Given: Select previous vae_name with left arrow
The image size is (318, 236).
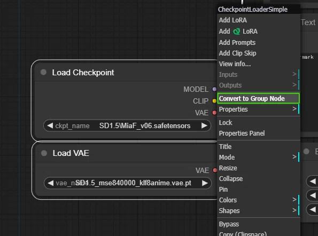Looking at the screenshot, I should coord(50,183).
